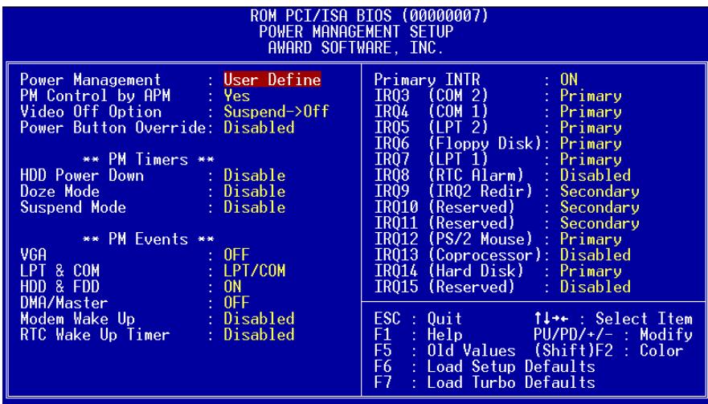
Task: Select the LPT/COM value
Action: [254, 271]
